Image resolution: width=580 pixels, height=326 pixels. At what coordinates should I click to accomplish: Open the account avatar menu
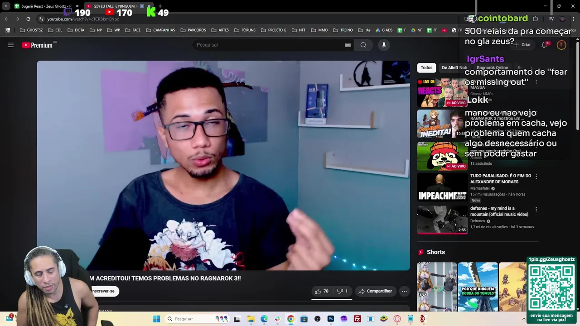coord(561,45)
